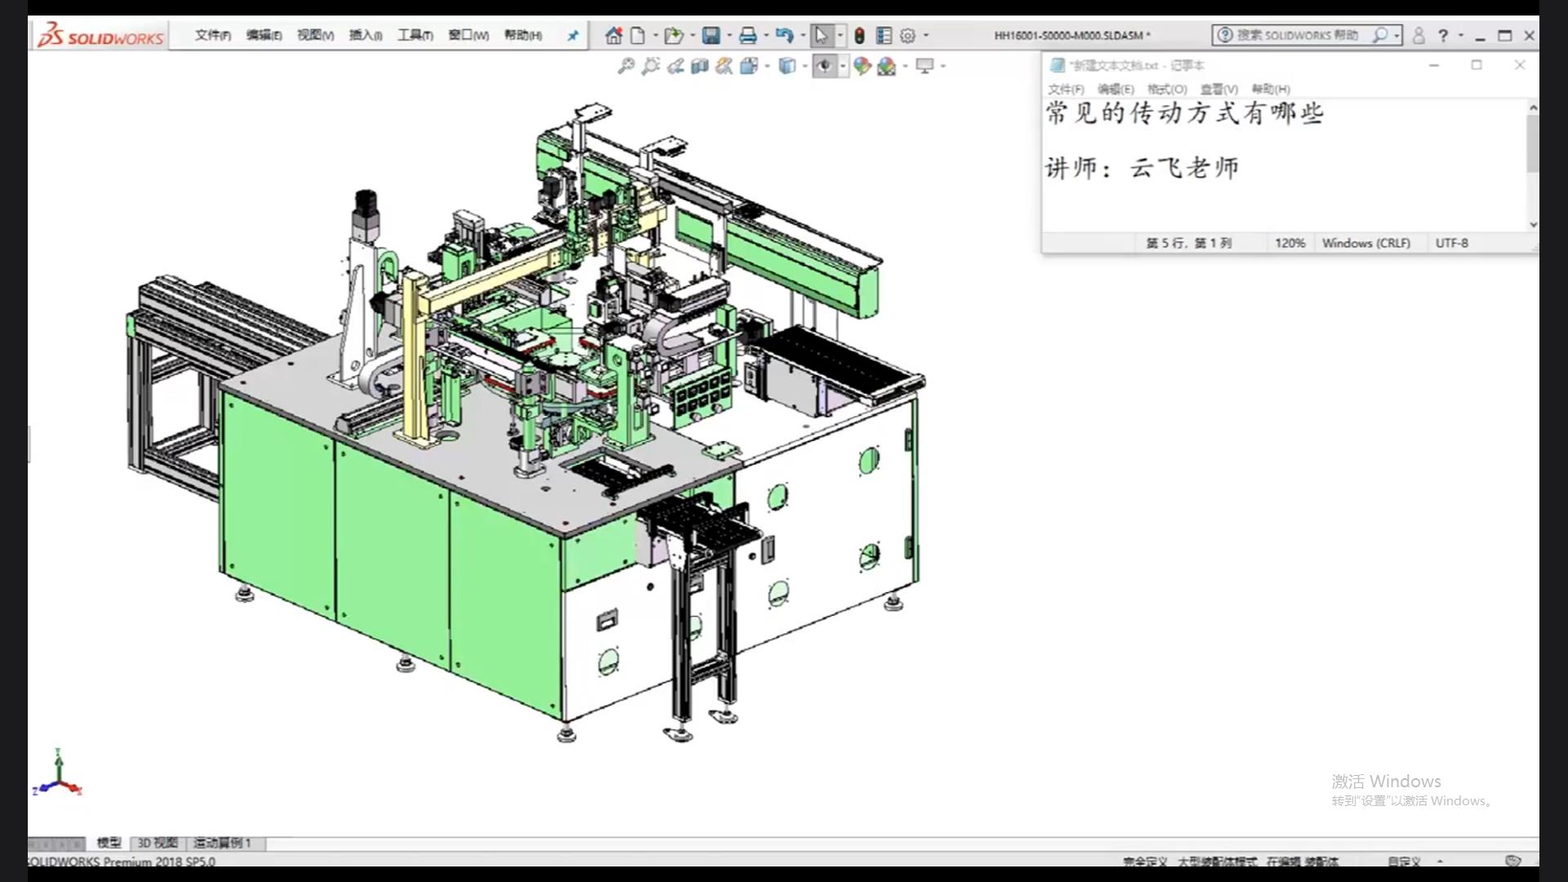Activate the Select cursor tool
This screenshot has height=882, width=1568.
pos(822,35)
